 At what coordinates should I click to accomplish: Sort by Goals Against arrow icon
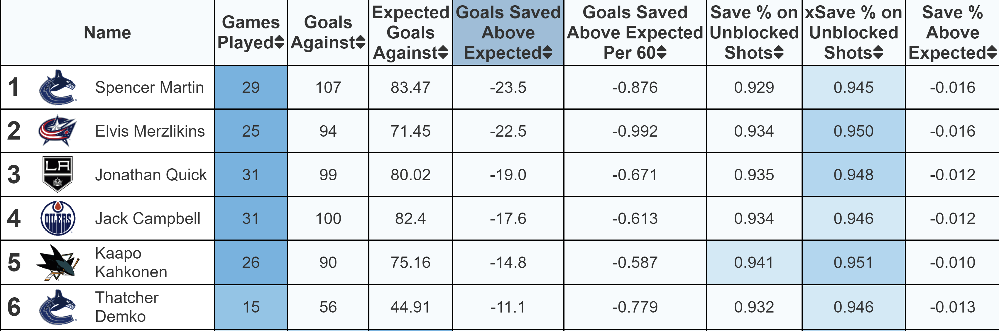coord(360,42)
